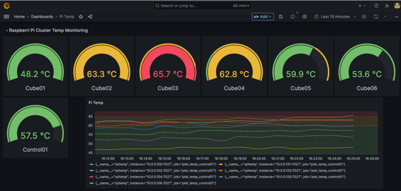
Task: Toggle legend series instance 10.0.0.102:7027
Action: 156,170
